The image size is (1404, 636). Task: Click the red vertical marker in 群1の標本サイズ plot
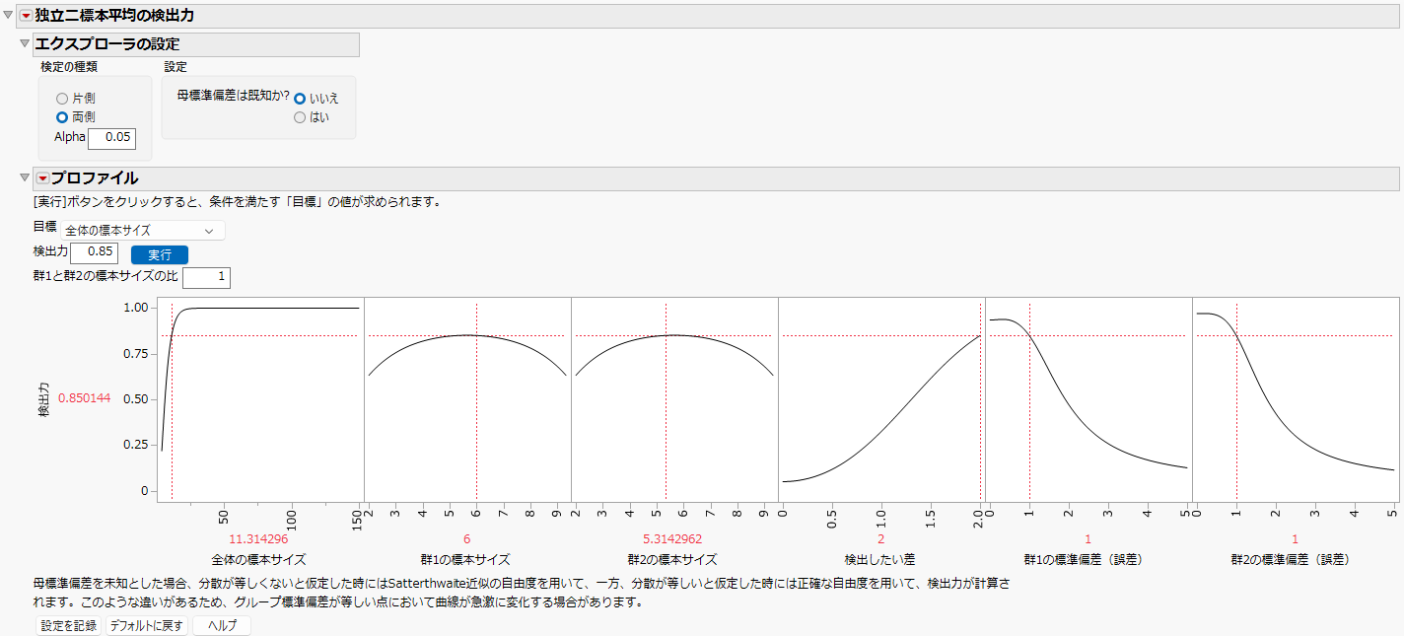476,402
